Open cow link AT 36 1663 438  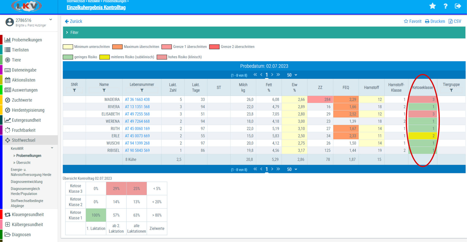137,100
